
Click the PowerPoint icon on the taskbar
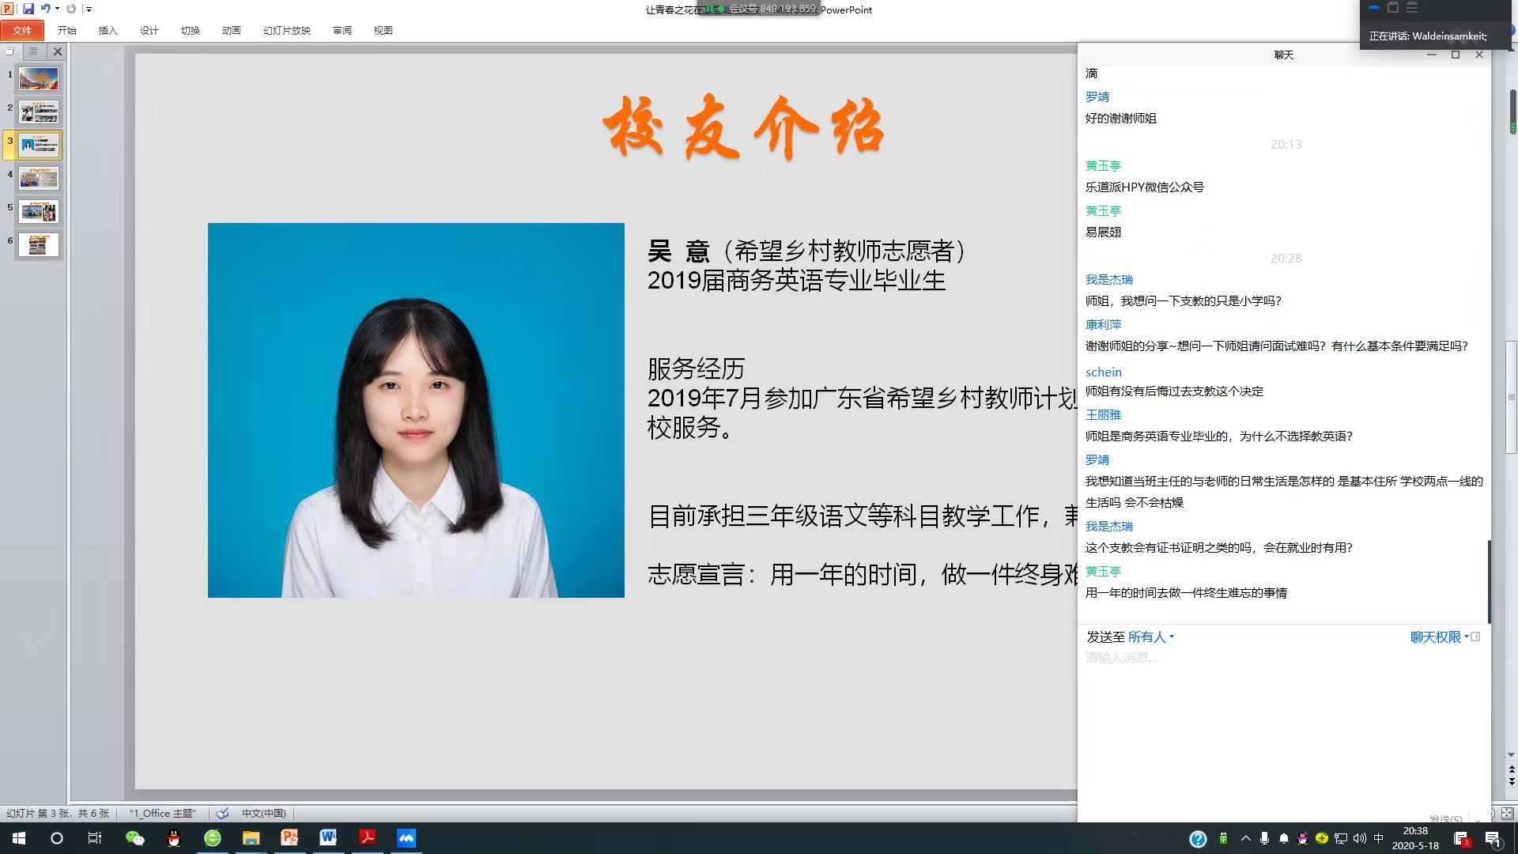tap(289, 838)
